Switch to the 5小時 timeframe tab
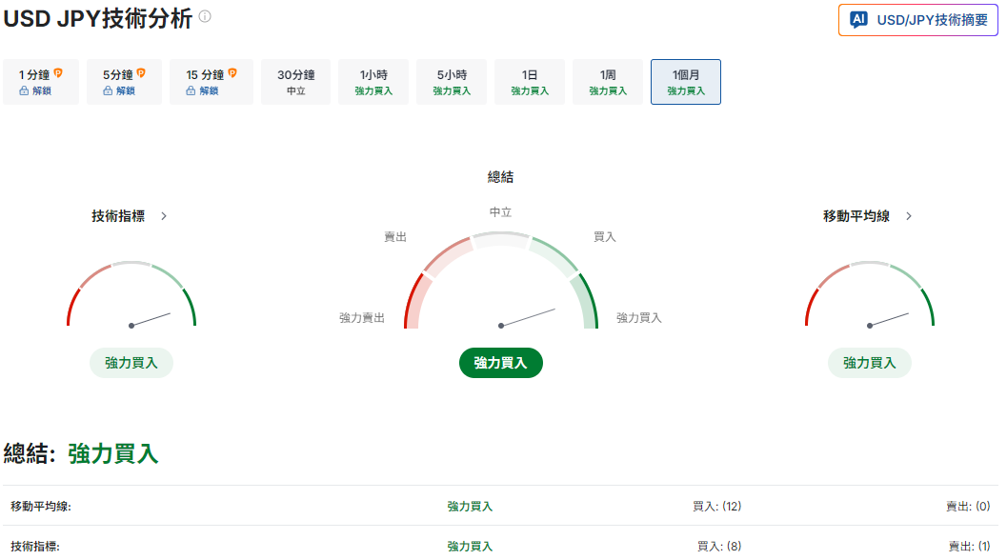This screenshot has height=560, width=1007. click(x=451, y=82)
